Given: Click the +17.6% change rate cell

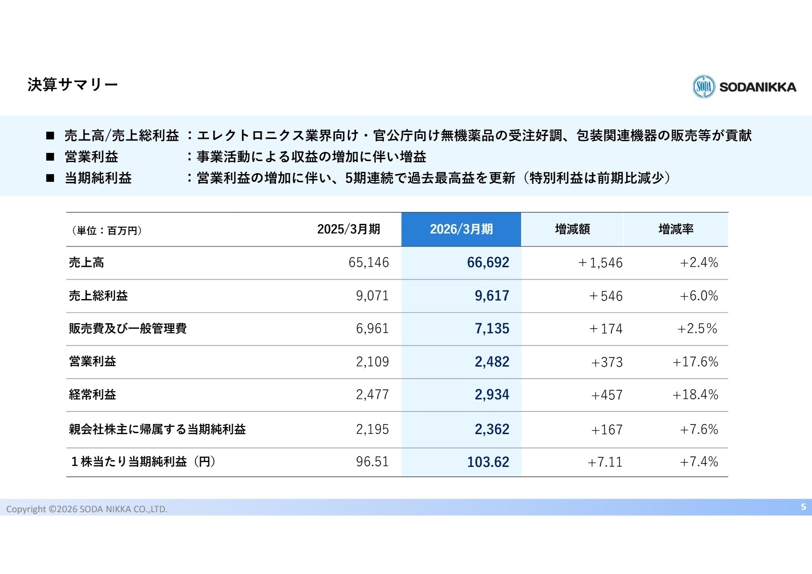Looking at the screenshot, I should [x=695, y=362].
